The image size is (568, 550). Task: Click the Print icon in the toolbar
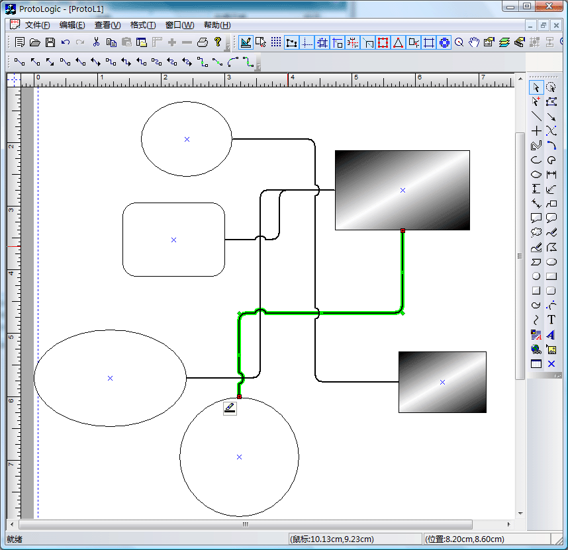[x=203, y=42]
